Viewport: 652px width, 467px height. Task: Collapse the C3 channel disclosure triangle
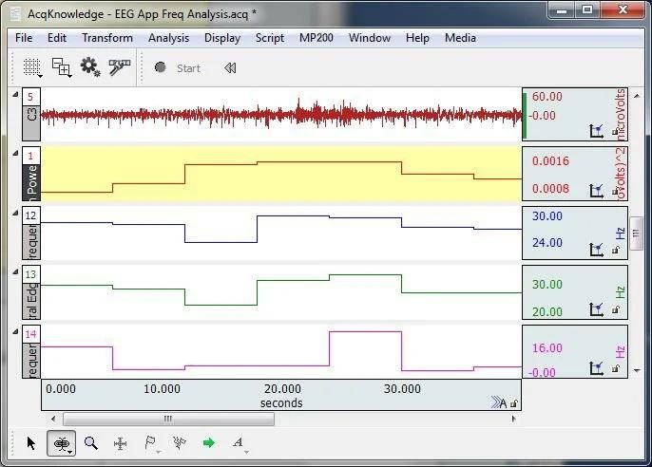(x=13, y=93)
